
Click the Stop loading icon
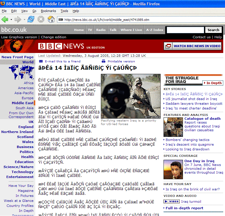(41, 19)
